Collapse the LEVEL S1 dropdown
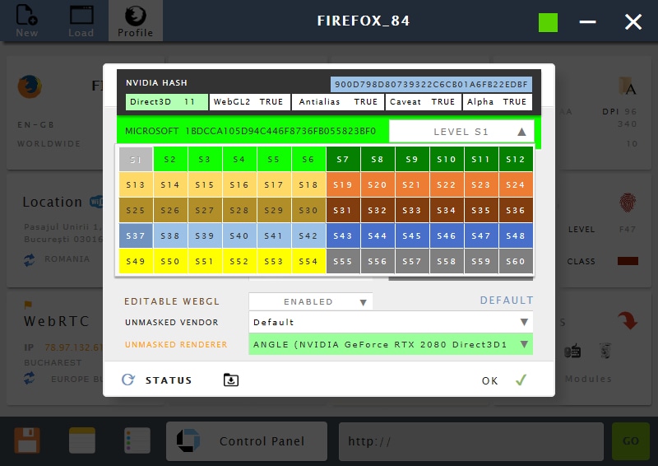Screen dimensions: 658x466 point(461,132)
